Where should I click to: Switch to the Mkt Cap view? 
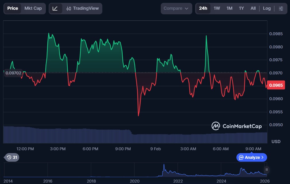tap(33, 8)
